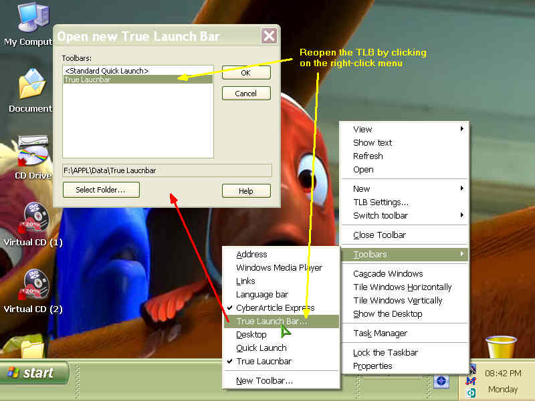Select <Standard Quick Launch> in Toolbars list
This screenshot has width=535, height=401.
click(106, 70)
